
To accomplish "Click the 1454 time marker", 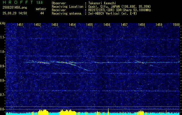I will click(72, 24).
